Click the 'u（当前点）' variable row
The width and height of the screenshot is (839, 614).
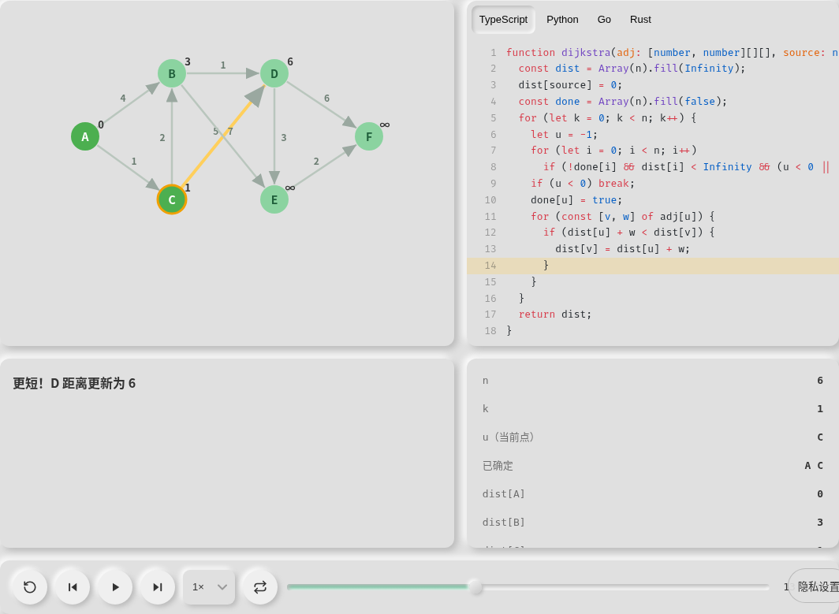(653, 437)
